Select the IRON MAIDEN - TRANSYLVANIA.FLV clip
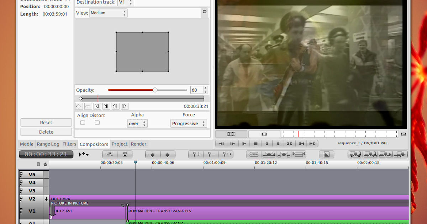The height and width of the screenshot is (224, 427). [213, 211]
